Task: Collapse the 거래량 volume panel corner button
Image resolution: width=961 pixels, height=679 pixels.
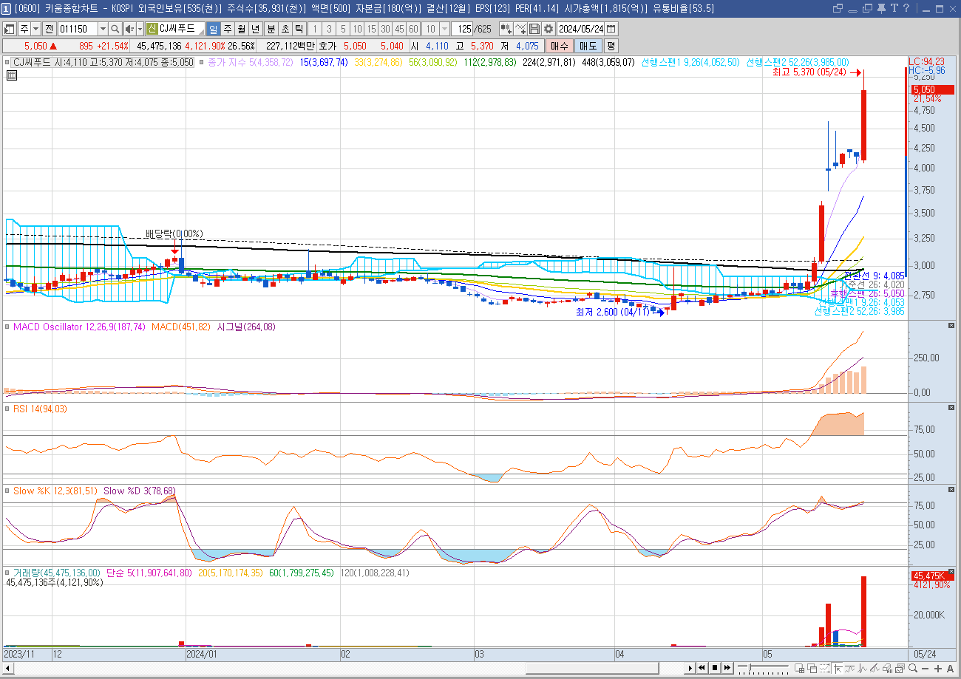Action: [951, 572]
